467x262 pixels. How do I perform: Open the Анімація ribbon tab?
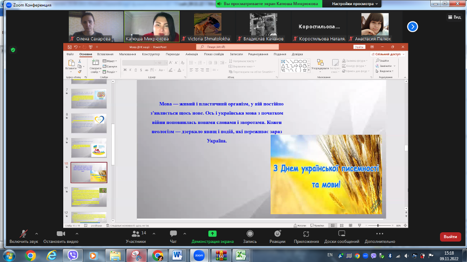(x=191, y=54)
